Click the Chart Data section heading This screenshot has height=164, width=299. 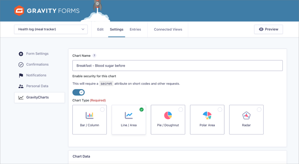[81, 156]
